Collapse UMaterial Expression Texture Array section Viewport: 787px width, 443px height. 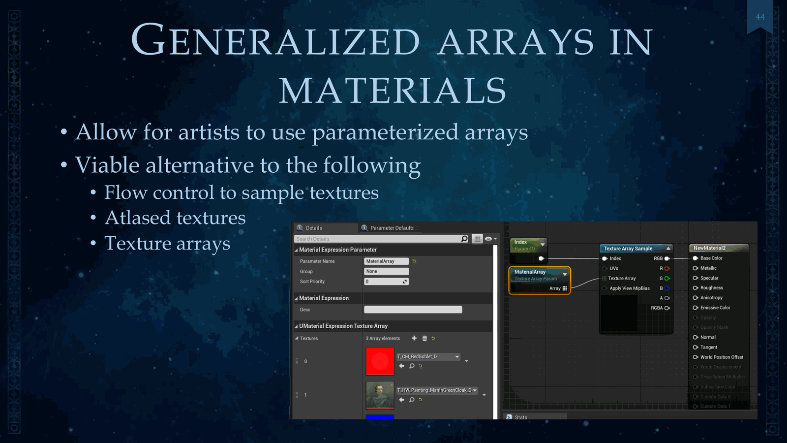296,326
